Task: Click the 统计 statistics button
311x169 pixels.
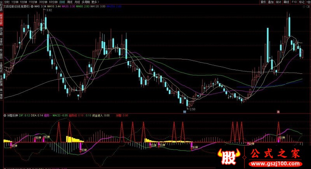Action: [x=279, y=2]
